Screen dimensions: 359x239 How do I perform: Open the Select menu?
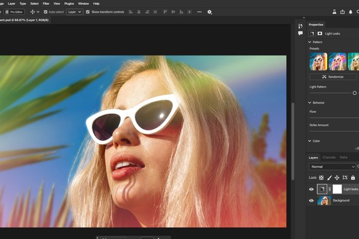[x=34, y=4]
